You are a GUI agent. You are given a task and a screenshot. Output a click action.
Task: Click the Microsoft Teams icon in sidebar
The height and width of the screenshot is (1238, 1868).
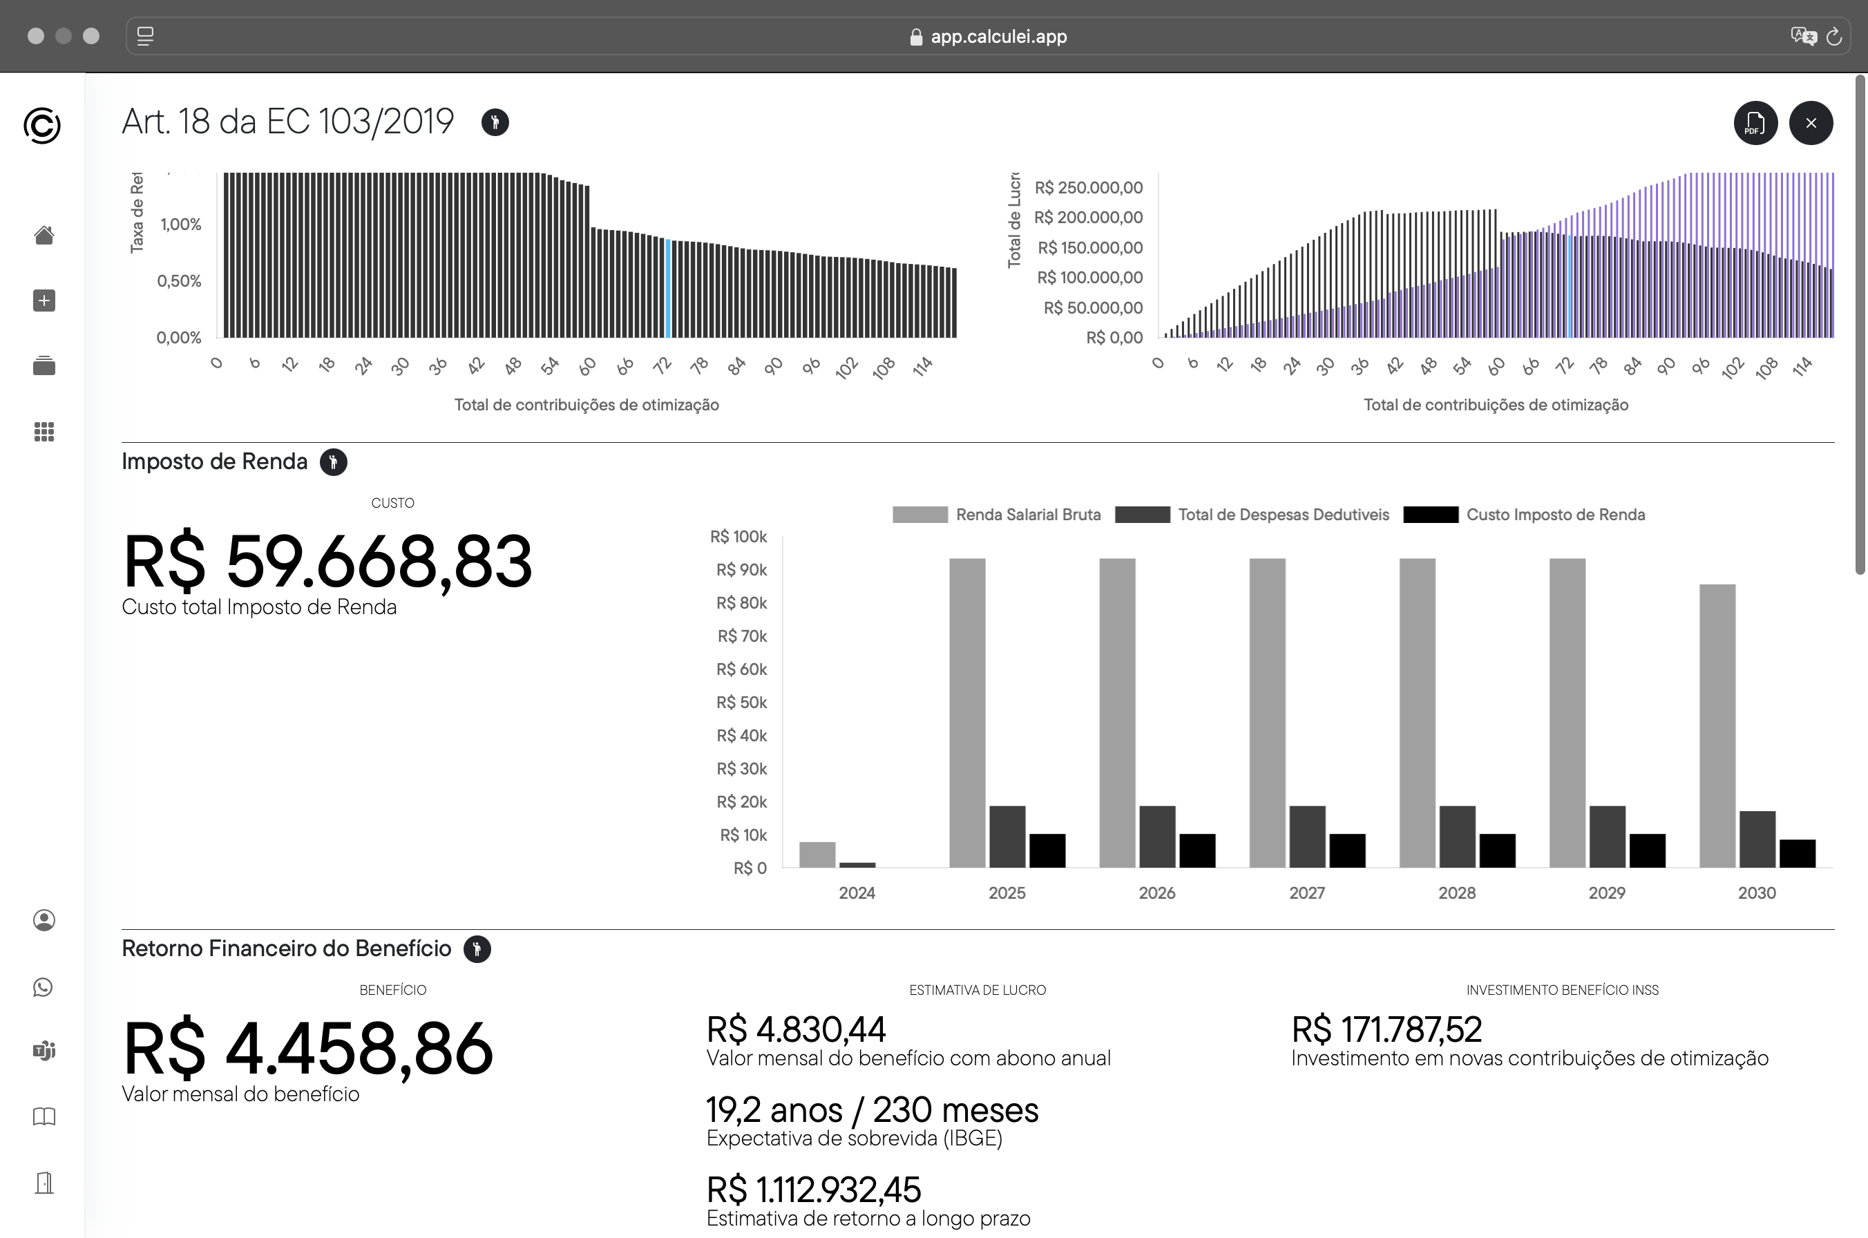click(x=44, y=1051)
